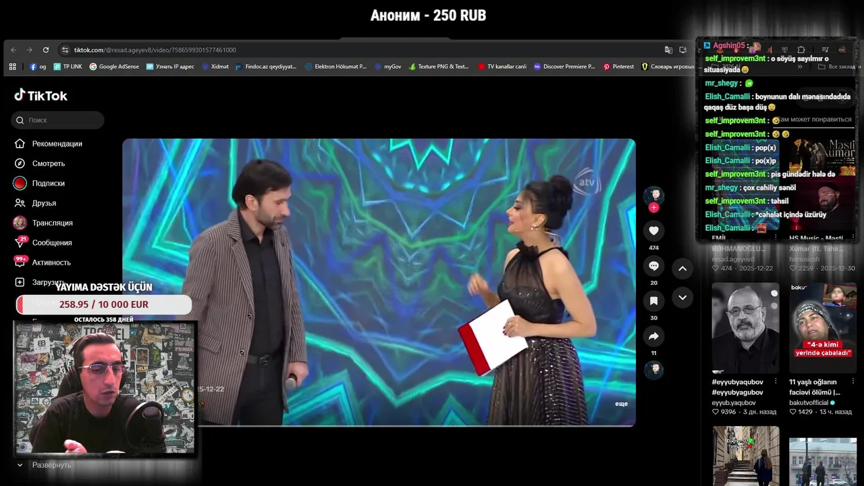Open the myGov bookmark

[387, 67]
